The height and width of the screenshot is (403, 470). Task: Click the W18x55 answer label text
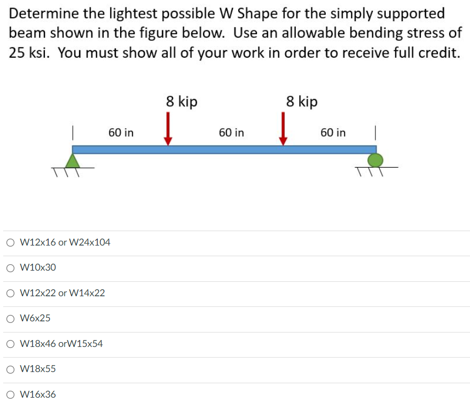[x=38, y=368]
